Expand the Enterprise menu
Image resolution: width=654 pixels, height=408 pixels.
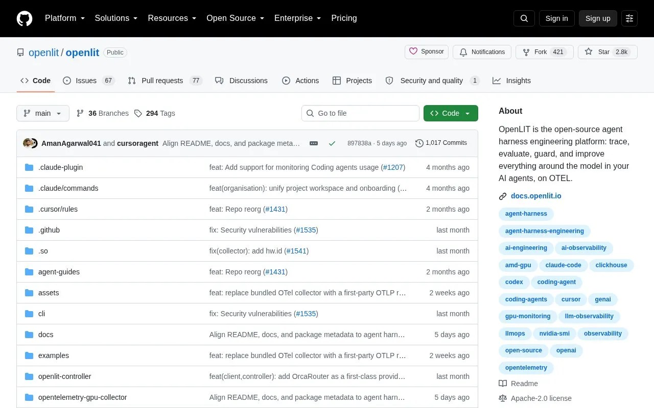pyautogui.click(x=297, y=18)
